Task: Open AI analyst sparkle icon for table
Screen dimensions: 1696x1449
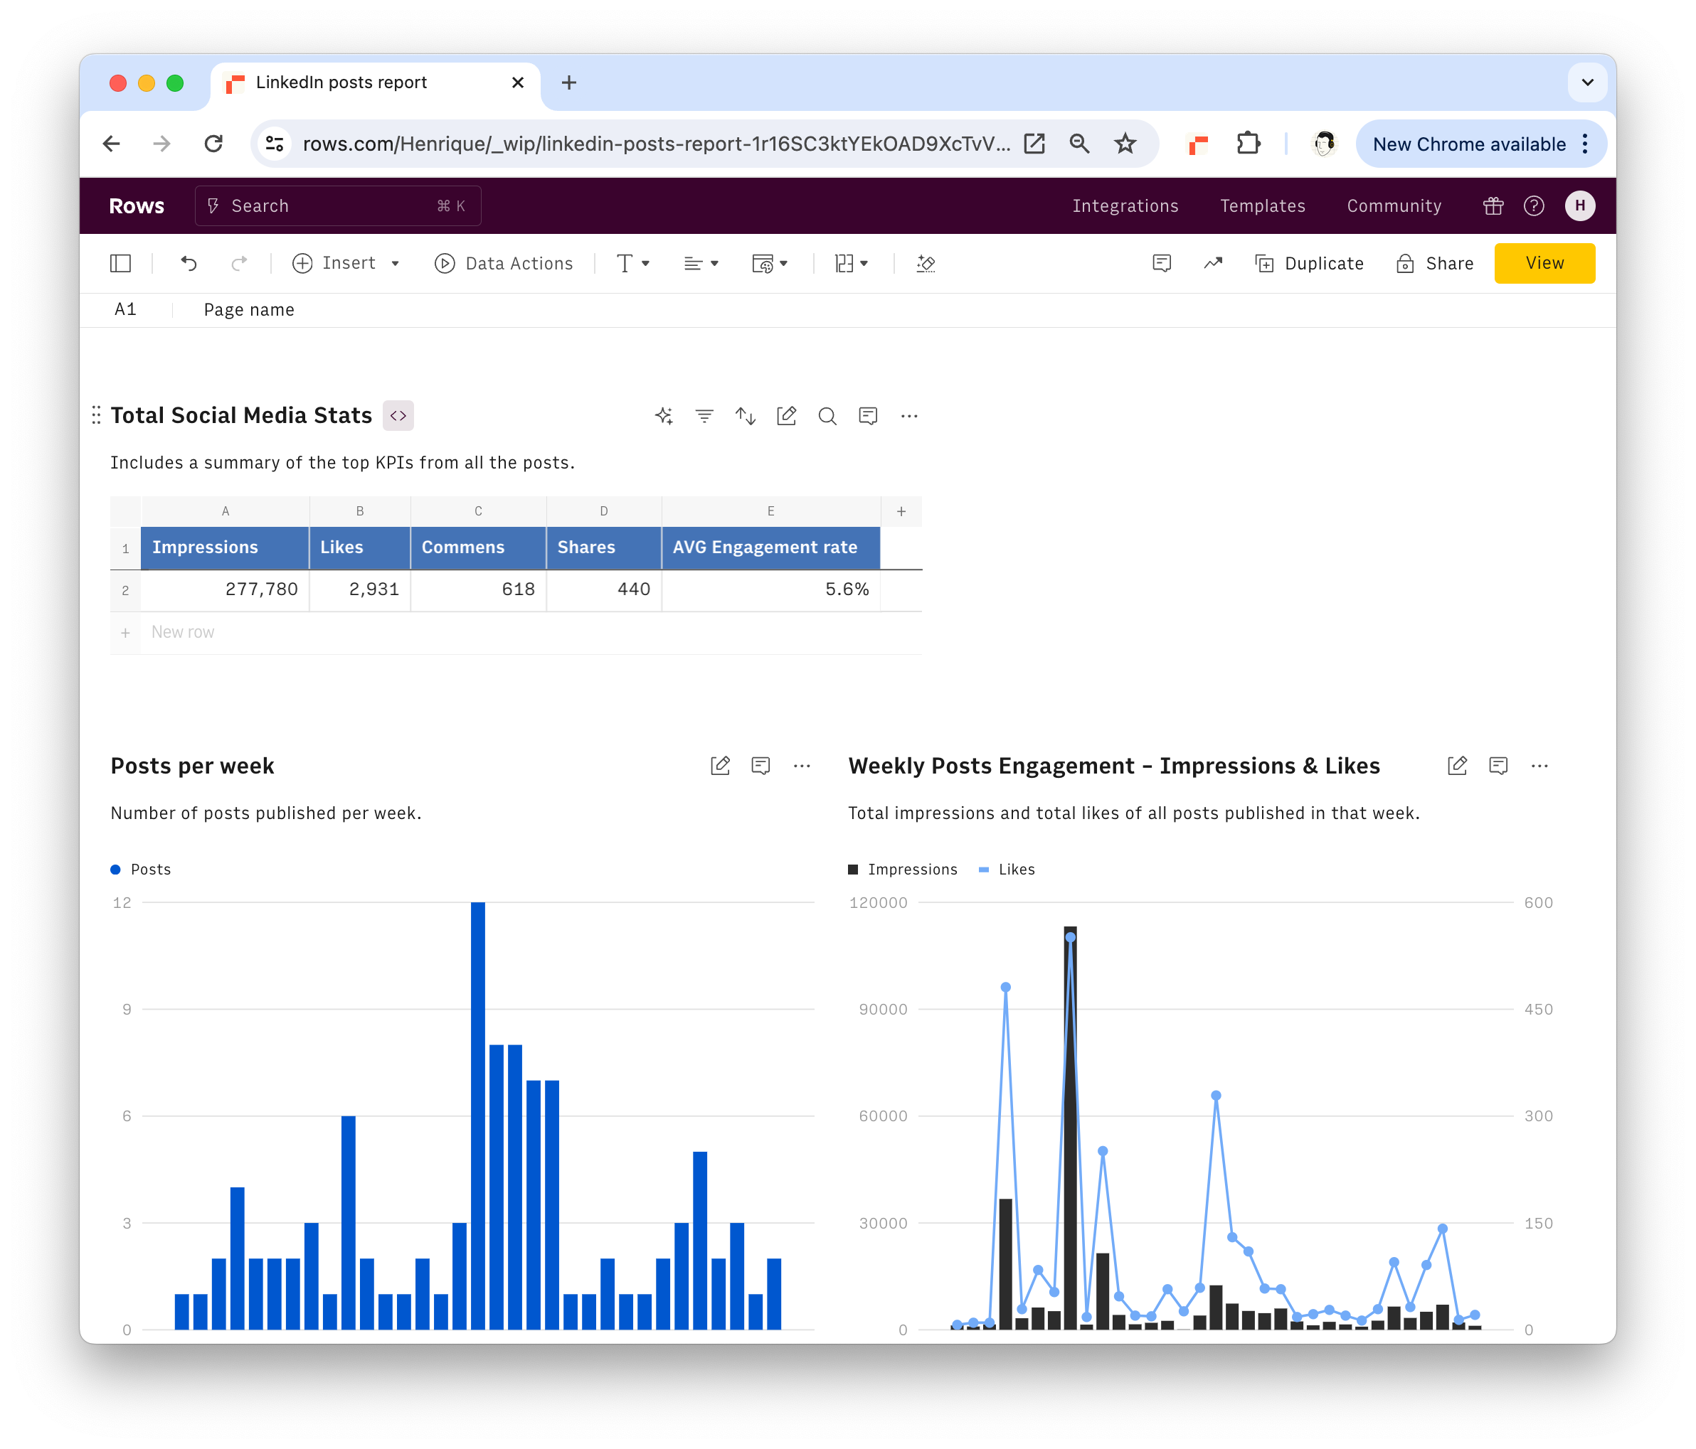Action: pyautogui.click(x=664, y=417)
